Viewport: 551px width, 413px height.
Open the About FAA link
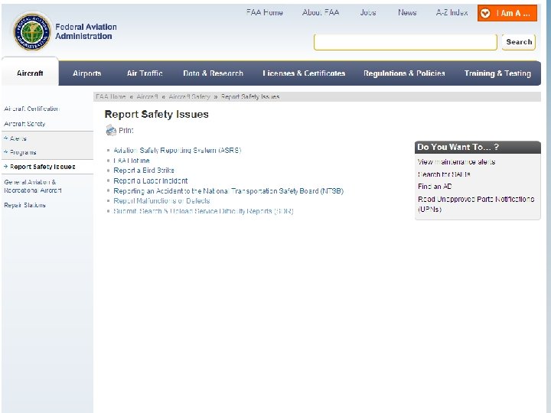pyautogui.click(x=321, y=13)
